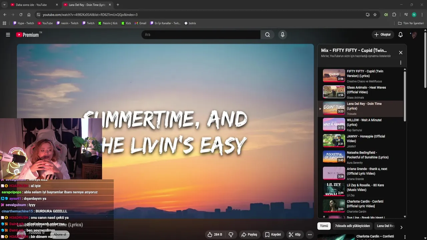Click the browser address bar URL
This screenshot has width=427, height=240.
coord(90,15)
